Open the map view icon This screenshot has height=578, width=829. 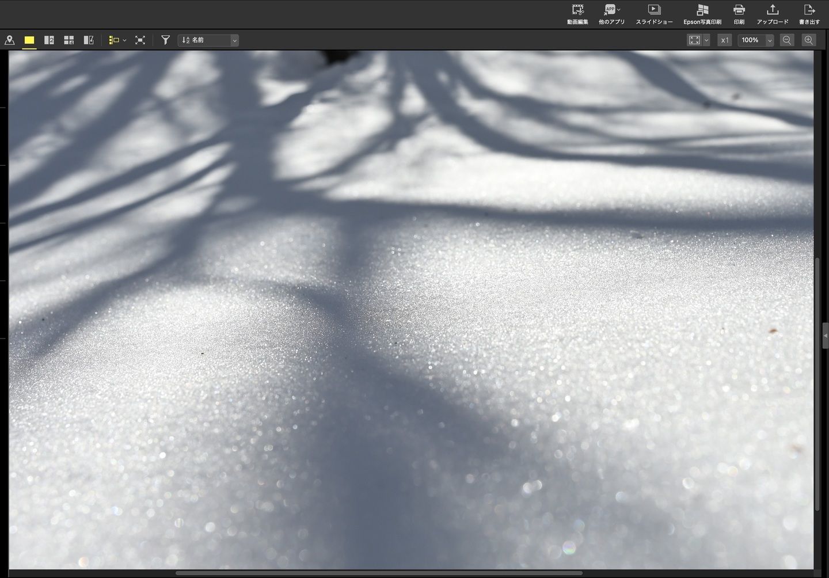10,40
